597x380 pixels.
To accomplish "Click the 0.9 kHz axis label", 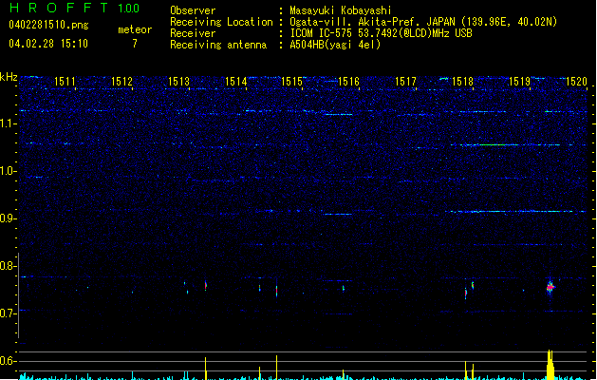I will coord(8,218).
